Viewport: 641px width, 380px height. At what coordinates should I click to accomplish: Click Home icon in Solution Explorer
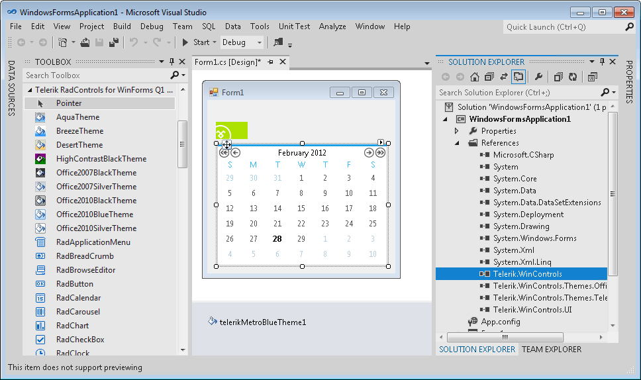coord(475,77)
